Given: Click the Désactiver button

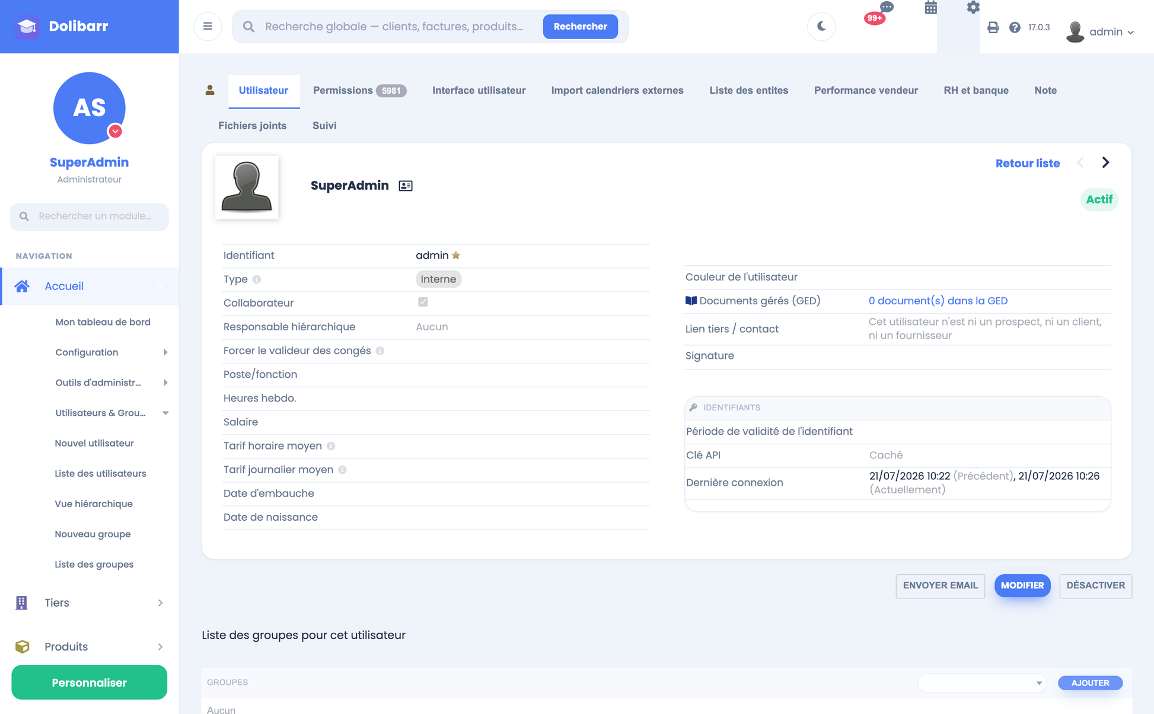Looking at the screenshot, I should pos(1095,585).
